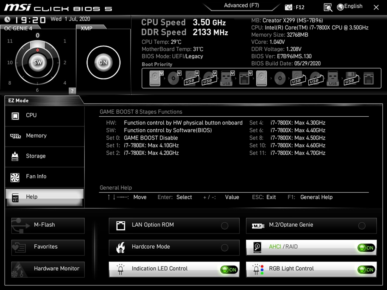Set OC Genie dial to stage 10
Screen dimensions: 387x290
[x=10, y=63]
